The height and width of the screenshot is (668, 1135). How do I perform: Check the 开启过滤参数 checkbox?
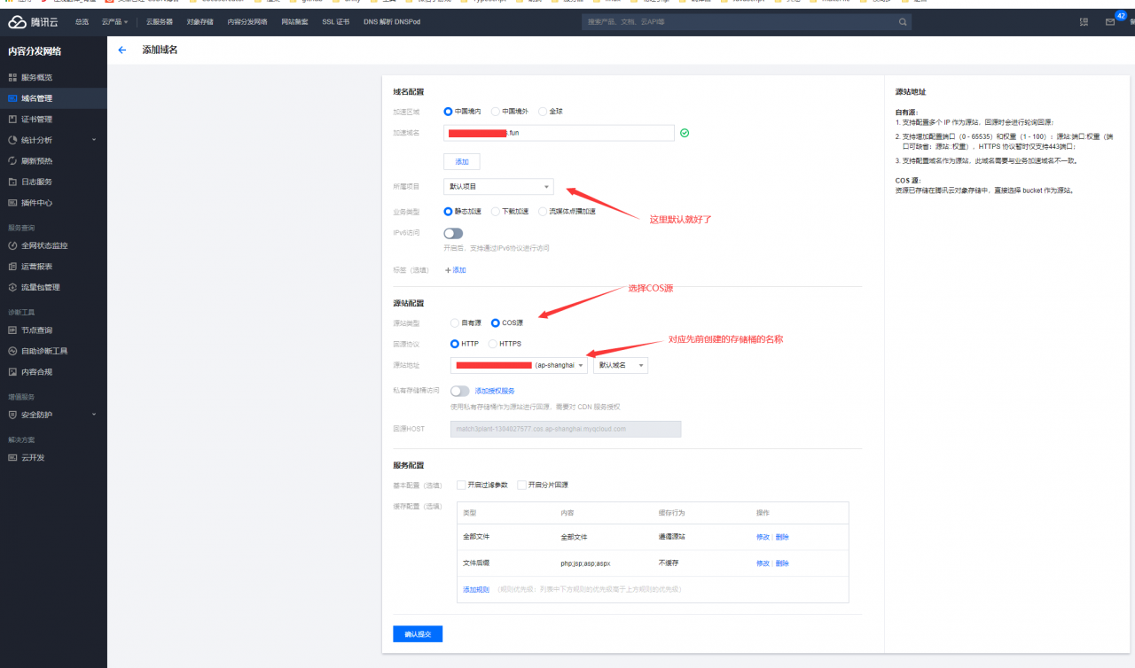[461, 485]
